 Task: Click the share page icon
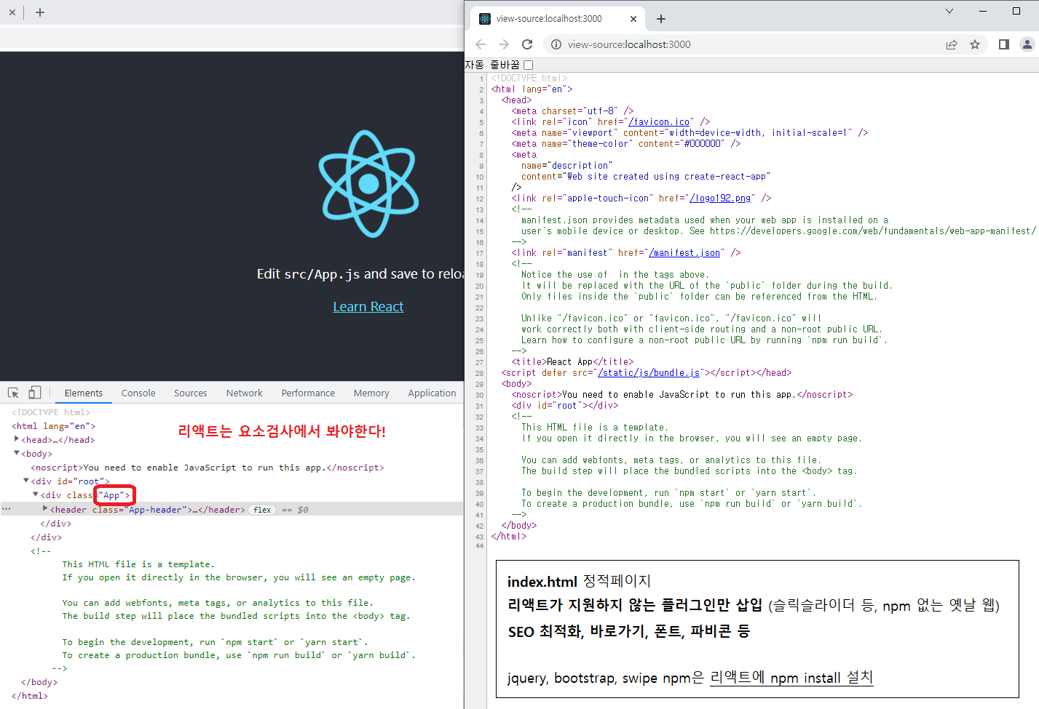click(952, 44)
